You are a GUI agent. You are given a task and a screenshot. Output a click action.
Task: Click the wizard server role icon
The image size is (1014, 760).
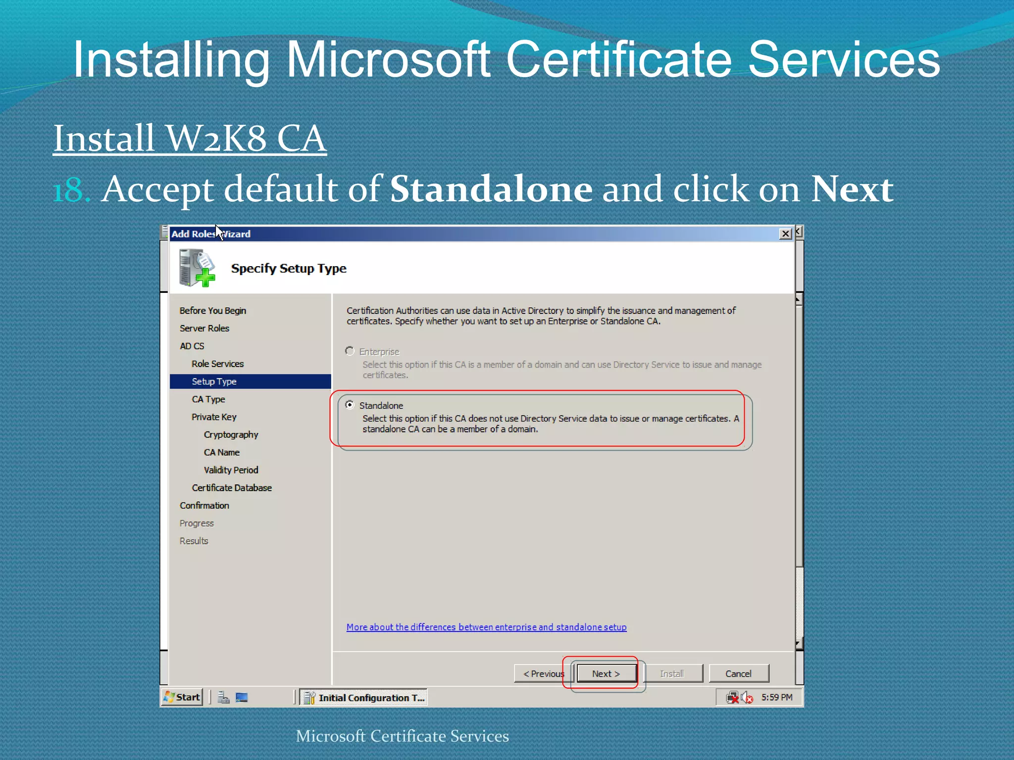(x=197, y=268)
